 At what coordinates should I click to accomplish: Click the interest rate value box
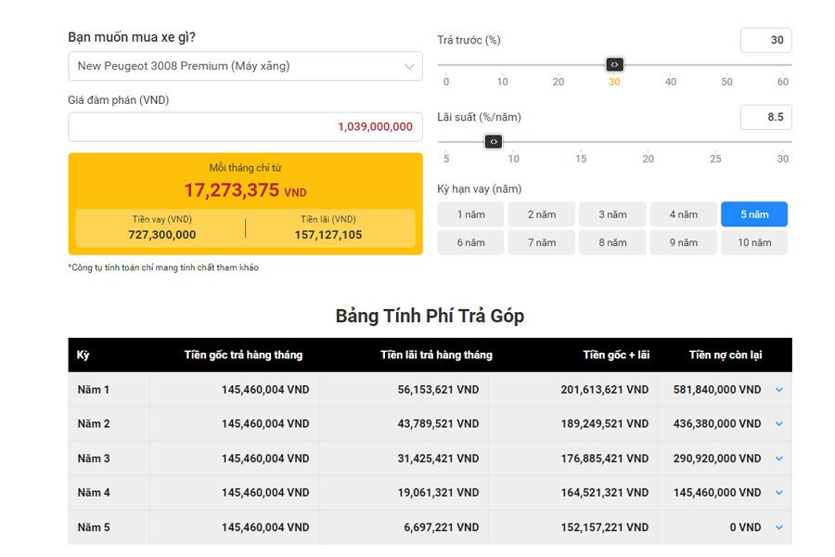pyautogui.click(x=765, y=117)
